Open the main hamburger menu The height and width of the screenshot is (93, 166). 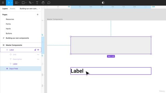[x=3, y=3]
